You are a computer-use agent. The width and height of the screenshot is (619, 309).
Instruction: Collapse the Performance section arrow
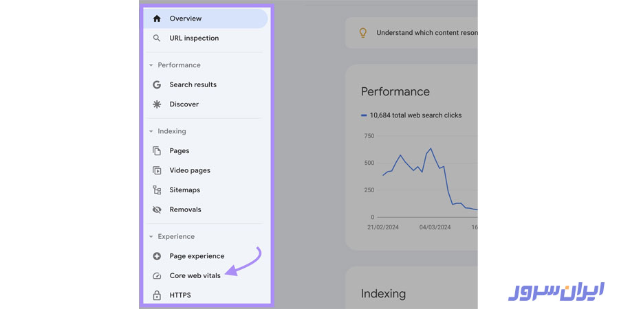151,65
